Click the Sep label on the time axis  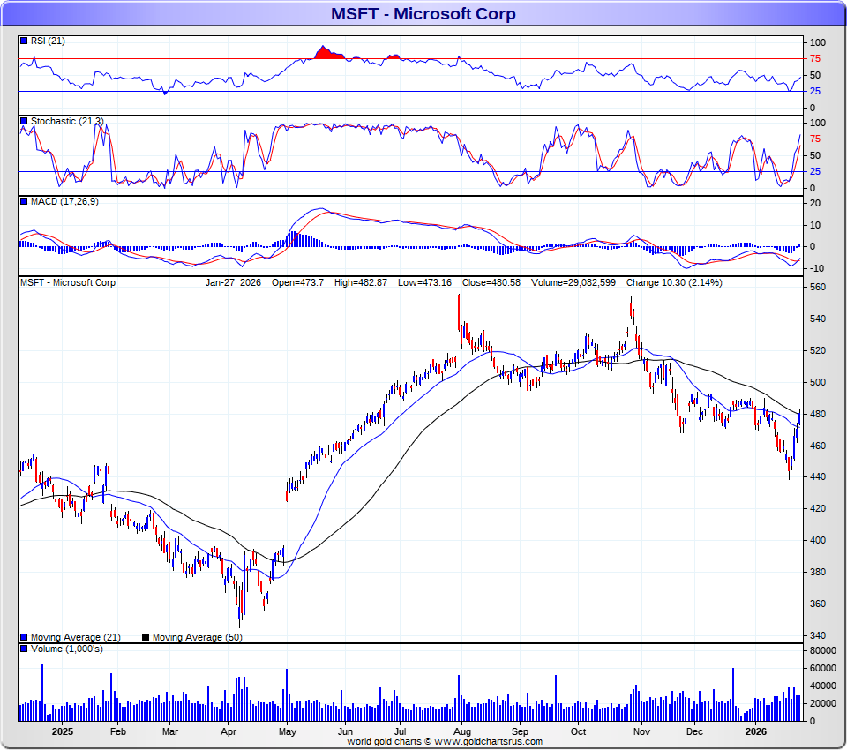(x=520, y=731)
